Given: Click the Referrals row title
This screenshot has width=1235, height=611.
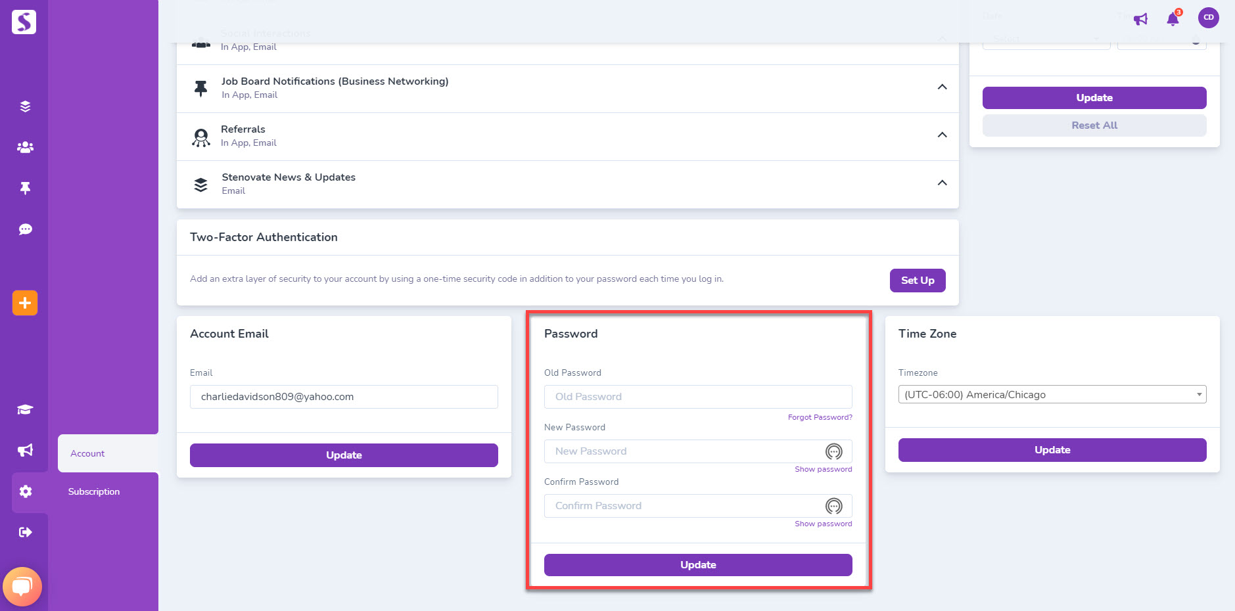Looking at the screenshot, I should (x=243, y=129).
